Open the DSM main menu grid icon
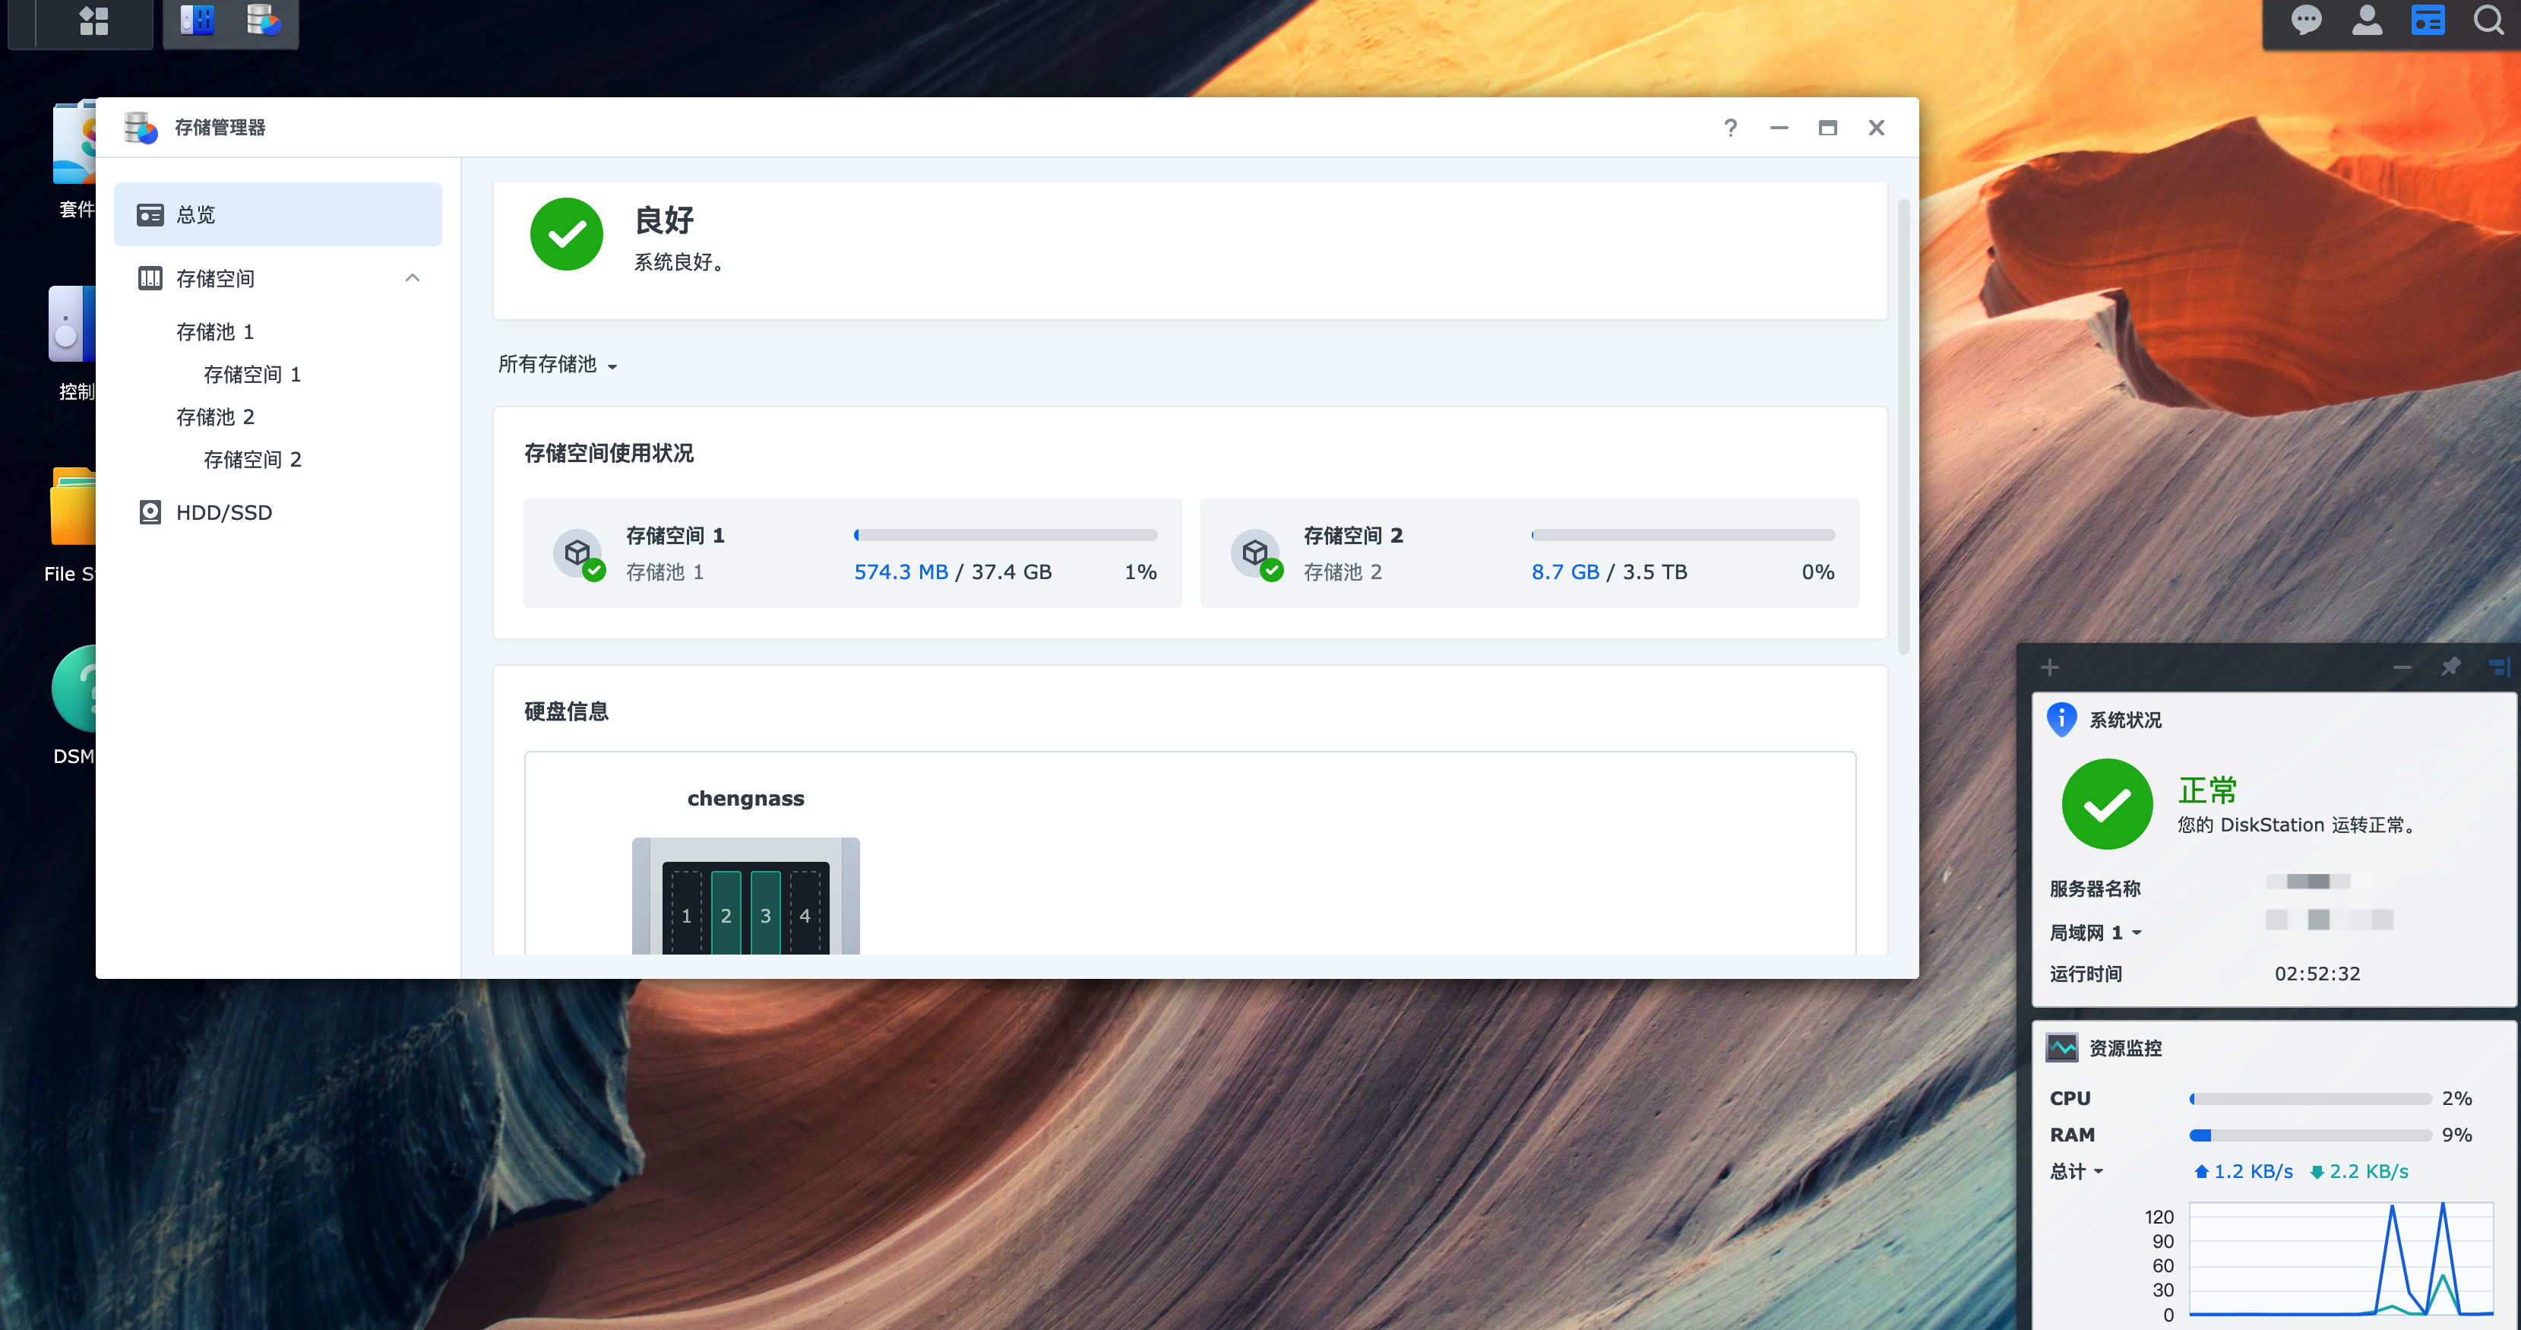The width and height of the screenshot is (2521, 1330). click(93, 21)
